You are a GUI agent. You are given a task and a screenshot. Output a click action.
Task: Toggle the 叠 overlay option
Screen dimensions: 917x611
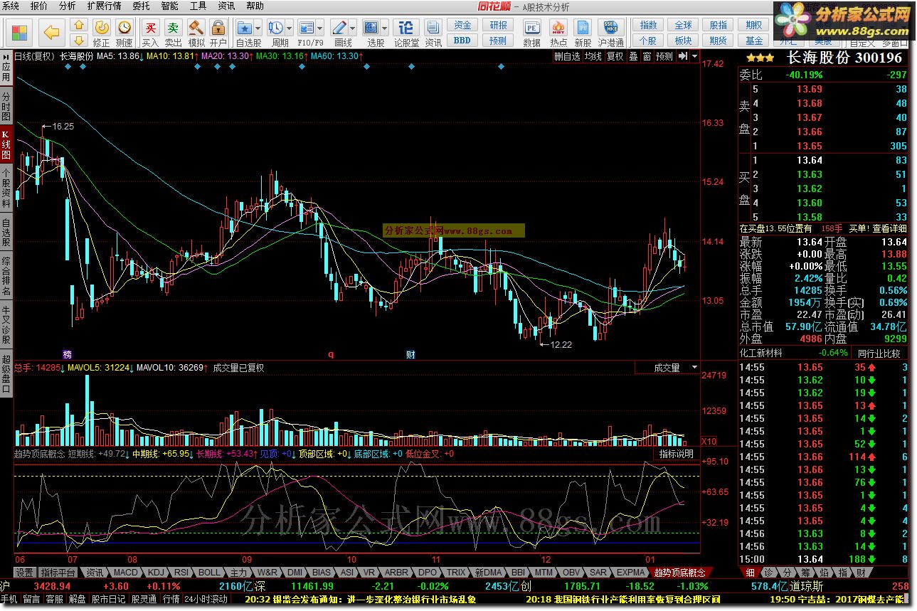coord(633,56)
